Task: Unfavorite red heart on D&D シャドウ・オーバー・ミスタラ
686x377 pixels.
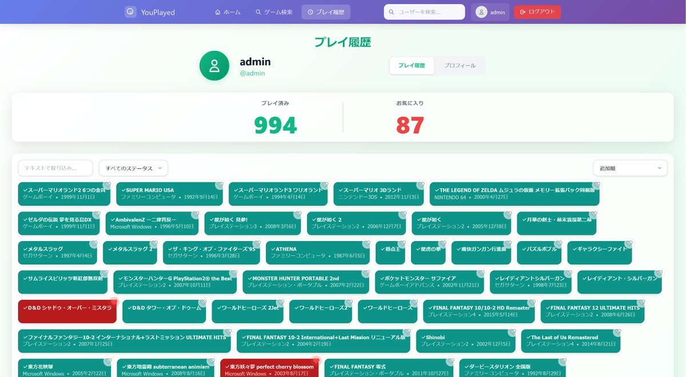Action: pyautogui.click(x=113, y=302)
